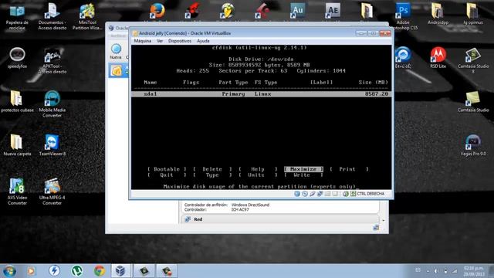Select the Delete option in cfdisk
Screen dimensions: 494x278
pos(212,169)
